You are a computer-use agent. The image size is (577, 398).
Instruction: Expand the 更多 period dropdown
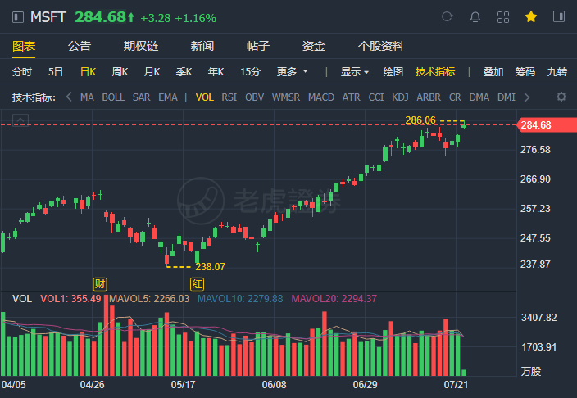click(292, 72)
